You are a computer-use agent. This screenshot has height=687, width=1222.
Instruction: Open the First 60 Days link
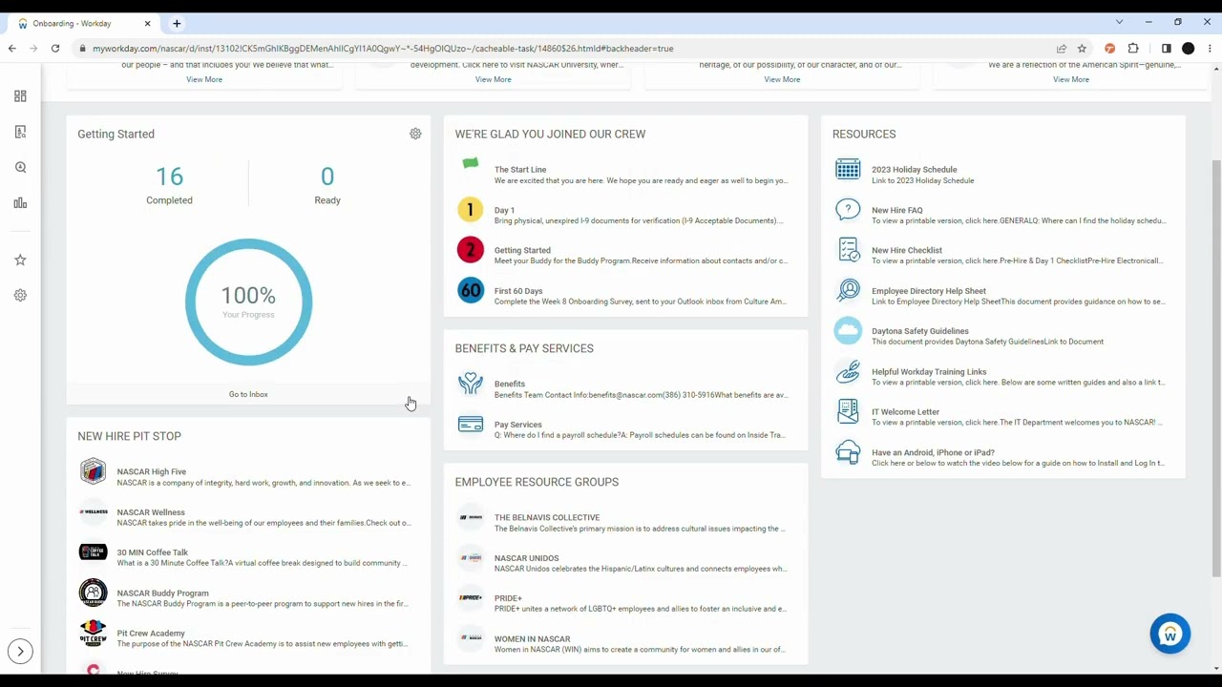point(518,291)
